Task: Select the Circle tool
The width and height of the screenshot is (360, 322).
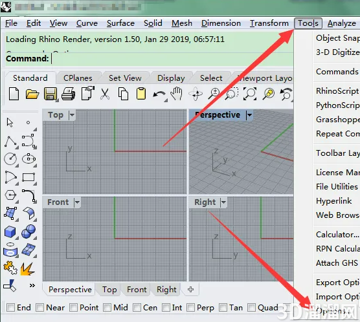Action: coord(10,158)
